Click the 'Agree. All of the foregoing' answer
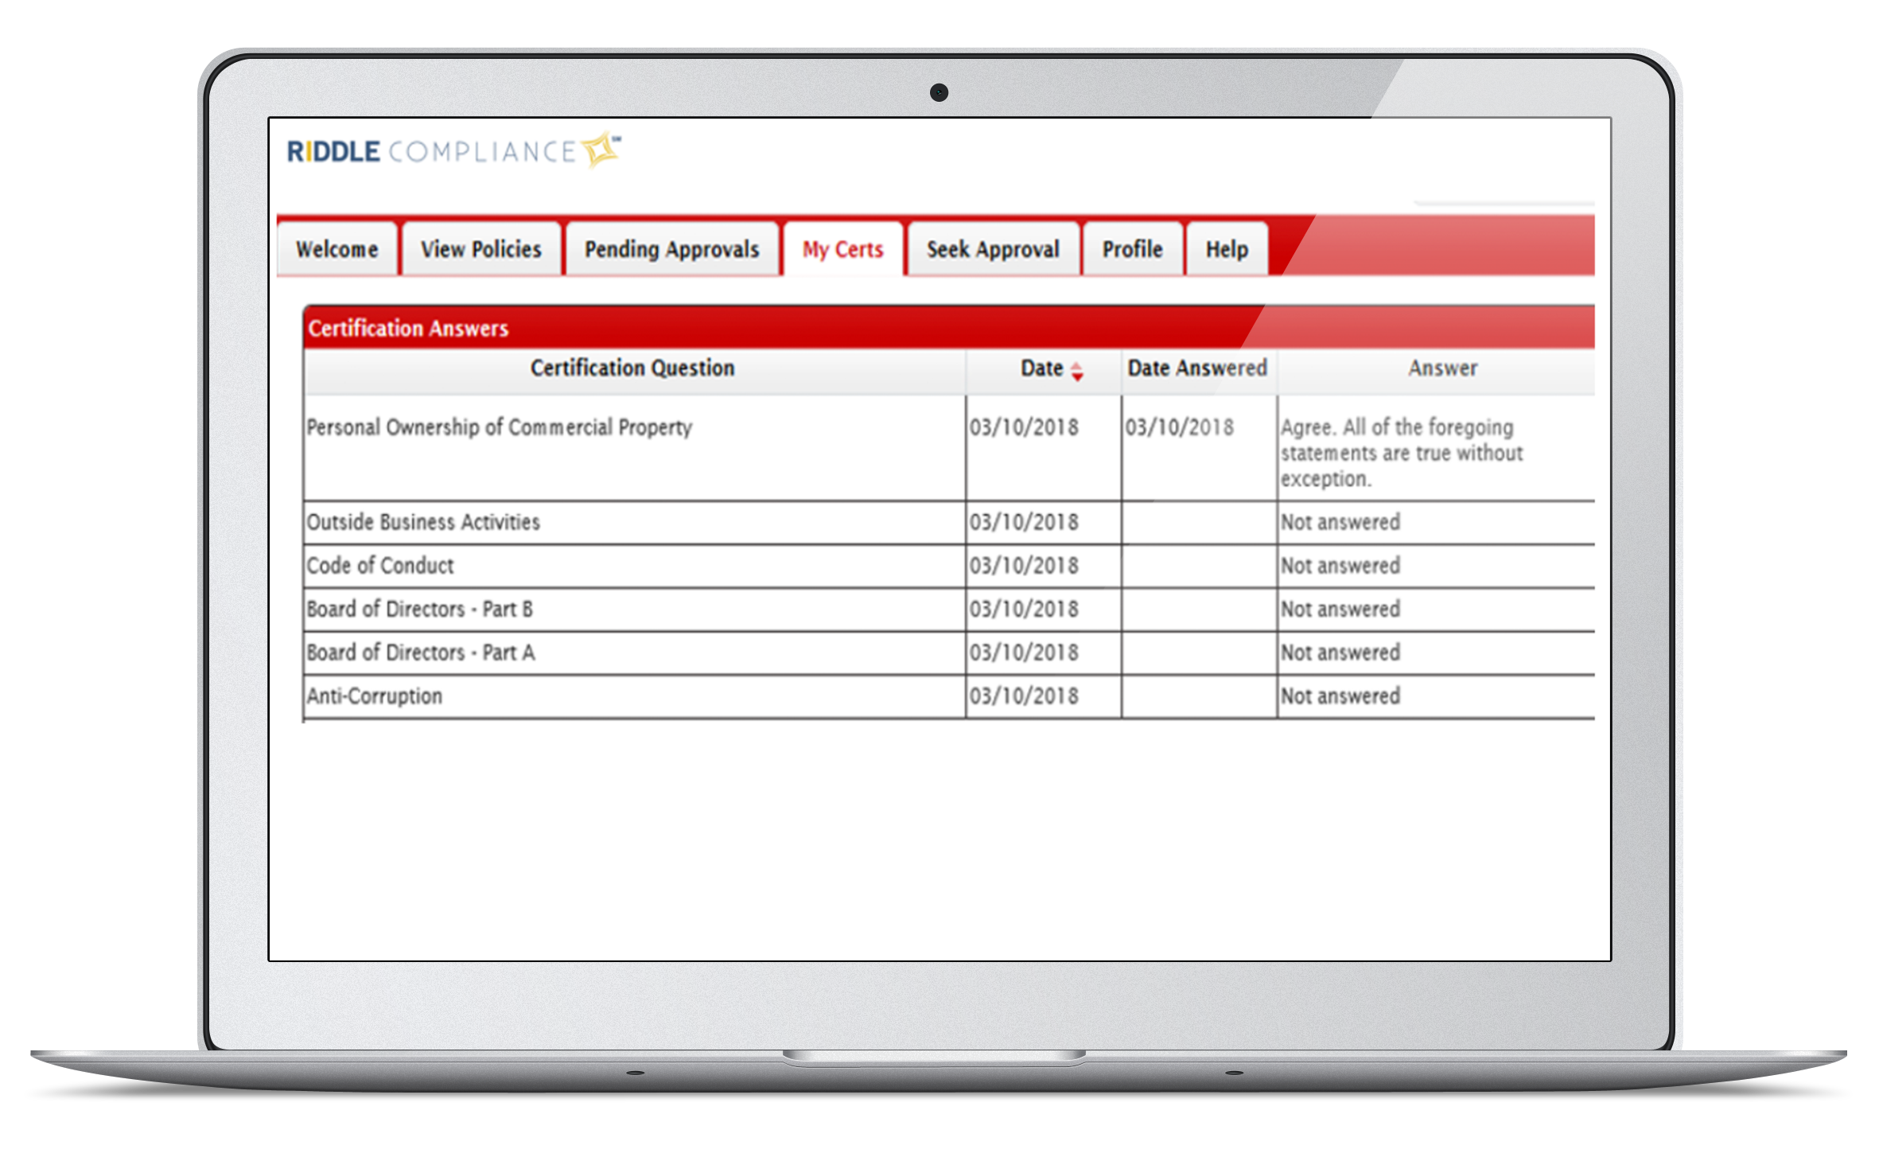The image size is (1879, 1161). pos(1402,453)
